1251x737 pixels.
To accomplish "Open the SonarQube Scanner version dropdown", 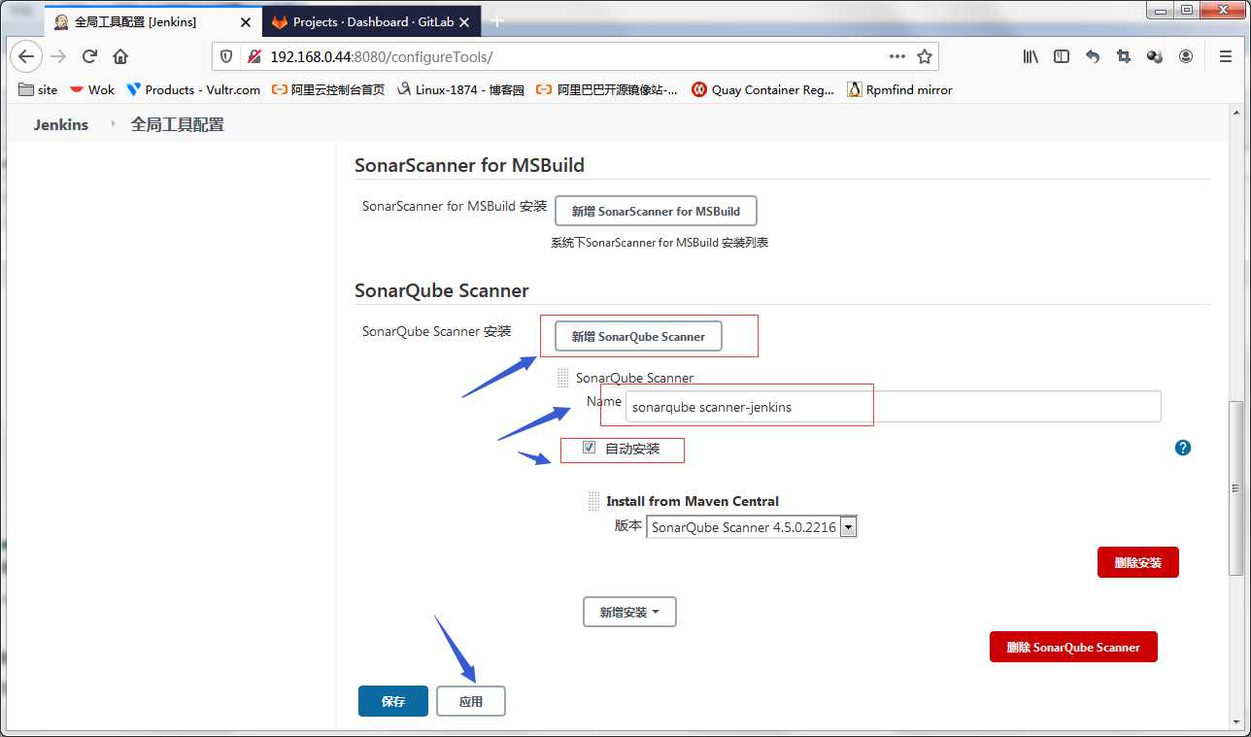I will click(x=752, y=527).
